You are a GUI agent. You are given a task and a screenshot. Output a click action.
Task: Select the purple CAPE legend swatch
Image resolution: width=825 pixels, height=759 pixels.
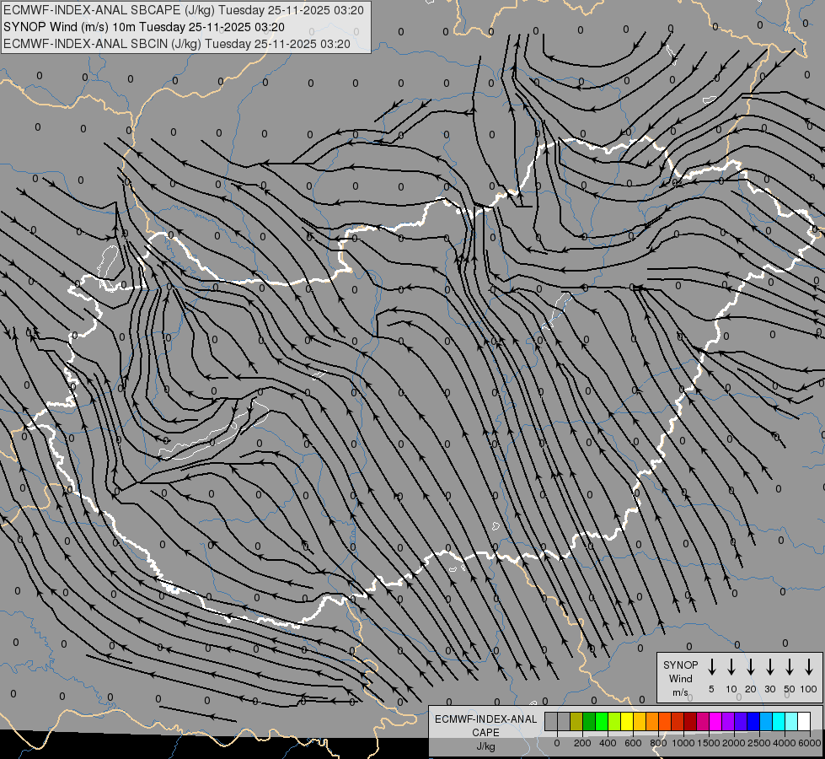pyautogui.click(x=728, y=721)
